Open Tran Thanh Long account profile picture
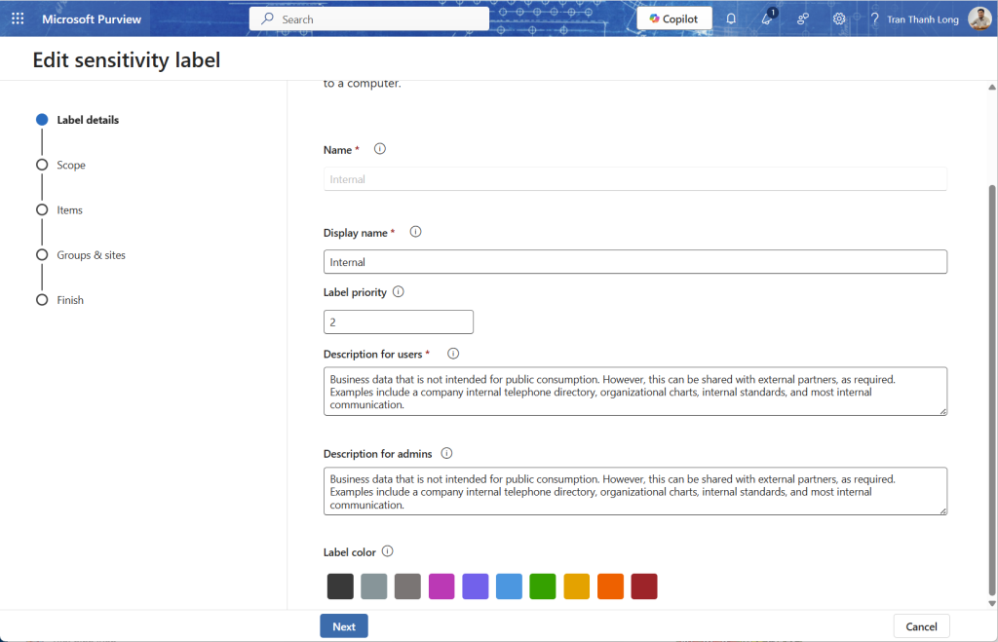 (978, 19)
